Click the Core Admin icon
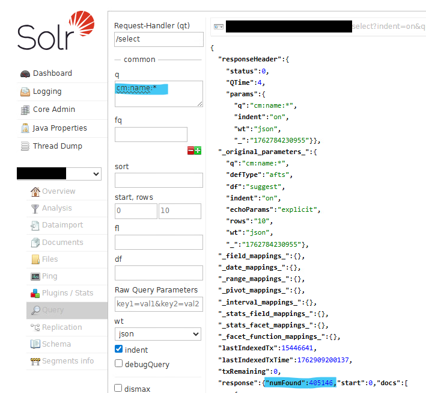The height and width of the screenshot is (393, 426). (25, 110)
